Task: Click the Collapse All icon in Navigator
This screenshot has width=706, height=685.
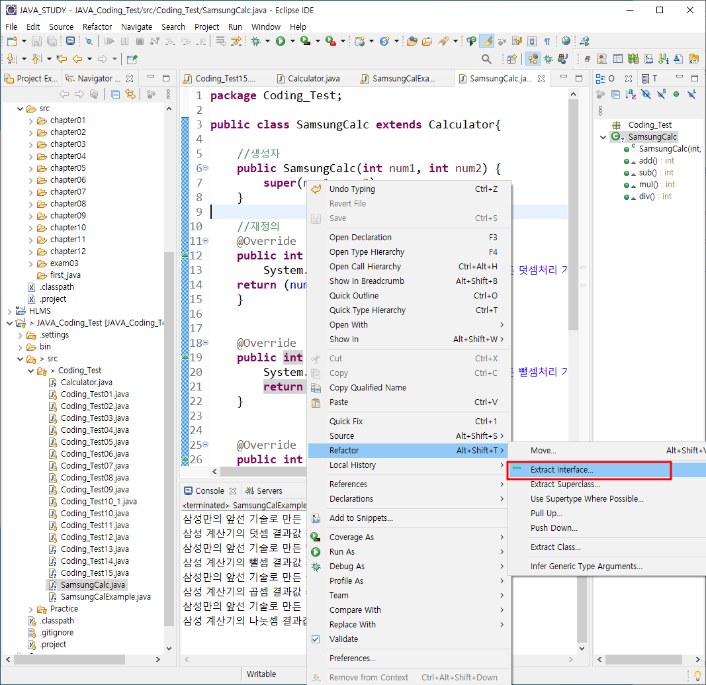Action: pos(115,94)
